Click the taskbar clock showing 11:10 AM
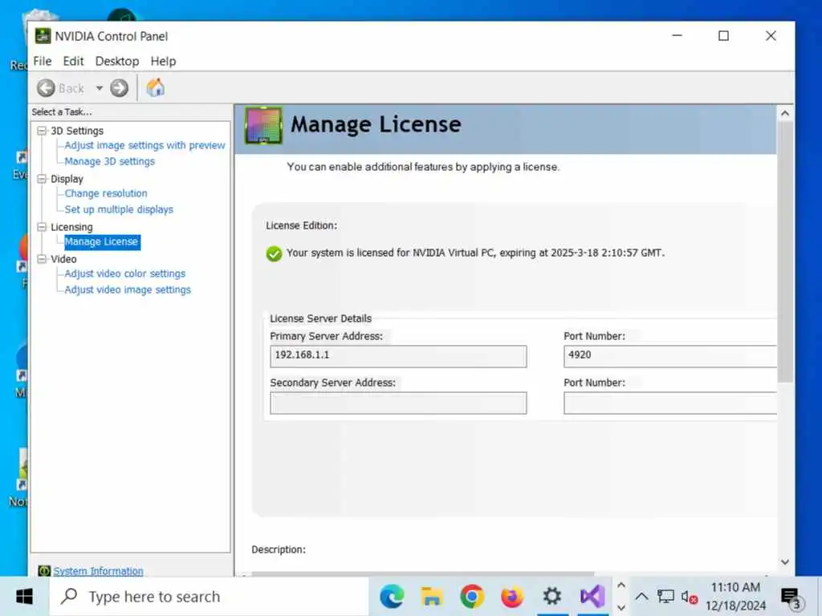822x616 pixels. click(x=735, y=597)
